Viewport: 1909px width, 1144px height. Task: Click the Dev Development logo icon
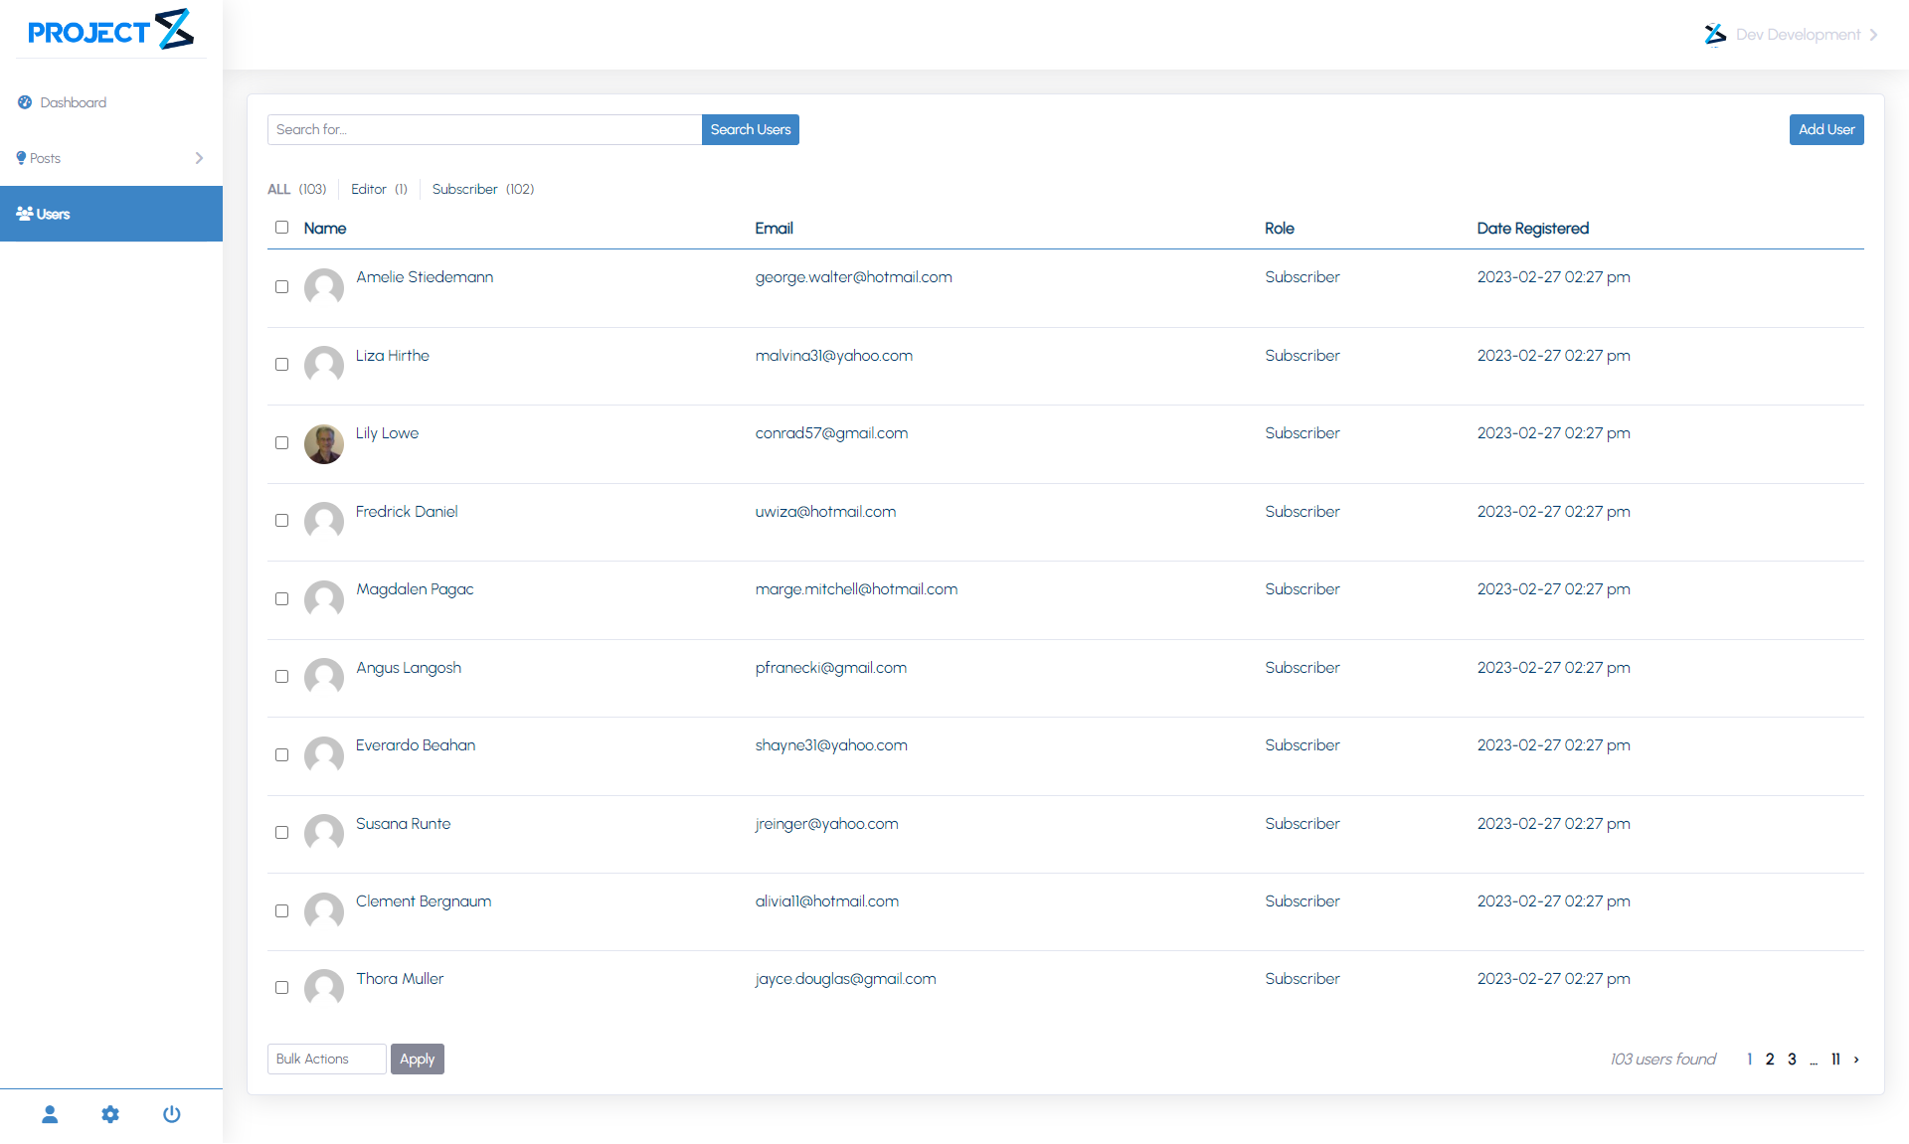1715,35
